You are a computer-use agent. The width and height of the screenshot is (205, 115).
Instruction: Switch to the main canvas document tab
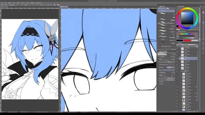(64, 7)
